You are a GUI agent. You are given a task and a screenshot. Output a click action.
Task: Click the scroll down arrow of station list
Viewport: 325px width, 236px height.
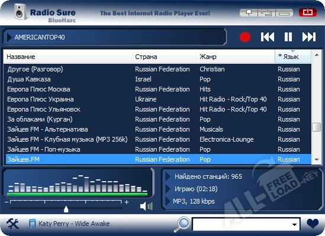point(317,159)
